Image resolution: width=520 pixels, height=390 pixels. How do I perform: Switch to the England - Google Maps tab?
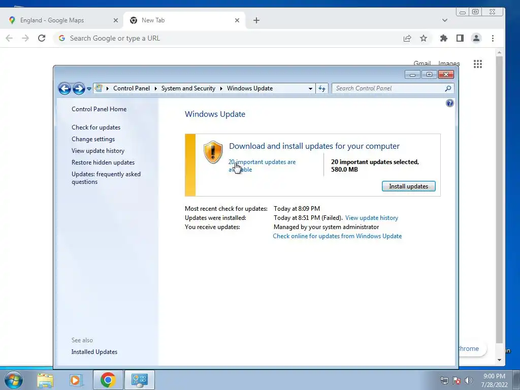[x=61, y=20]
